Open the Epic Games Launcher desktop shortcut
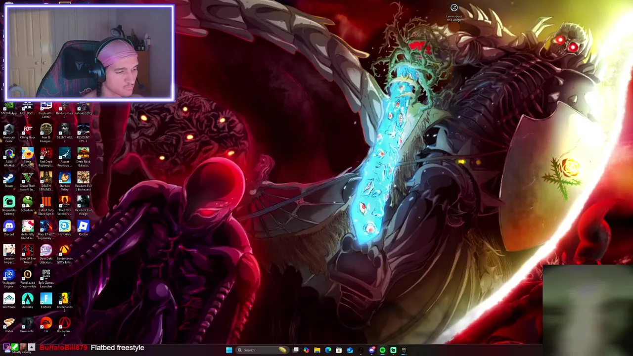This screenshot has height=356, width=633. pos(46,278)
